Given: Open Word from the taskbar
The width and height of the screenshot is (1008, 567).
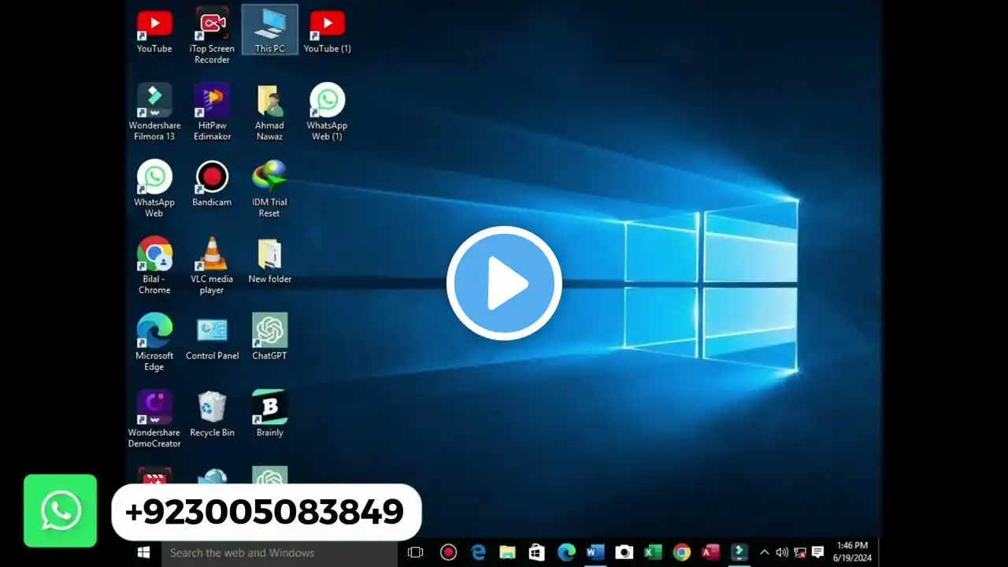Looking at the screenshot, I should click(x=595, y=553).
